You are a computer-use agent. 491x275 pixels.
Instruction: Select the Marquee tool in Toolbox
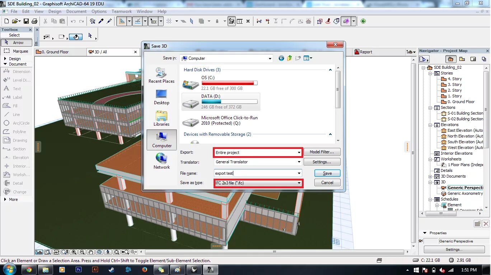tap(17, 51)
